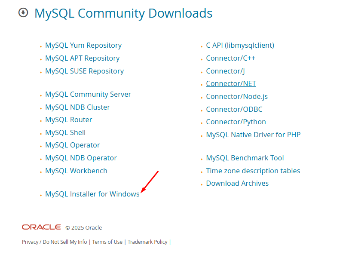This screenshot has width=352, height=264.
Task: Open MySQL NDB Cluster link
Action: point(77,107)
